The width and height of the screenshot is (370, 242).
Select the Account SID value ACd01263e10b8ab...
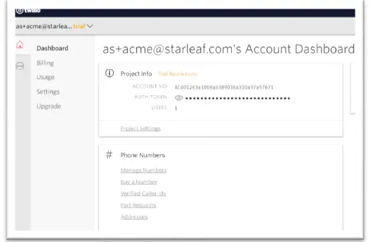224,87
